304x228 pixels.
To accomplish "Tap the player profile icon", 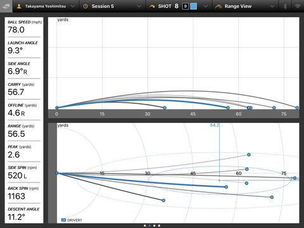I will [19, 6].
